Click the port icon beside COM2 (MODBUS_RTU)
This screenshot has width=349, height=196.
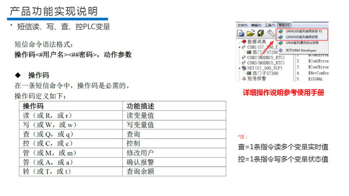244,58
